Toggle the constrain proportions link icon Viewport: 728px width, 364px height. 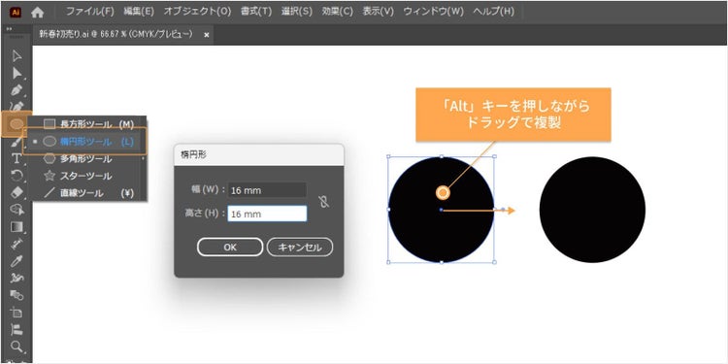coord(324,202)
